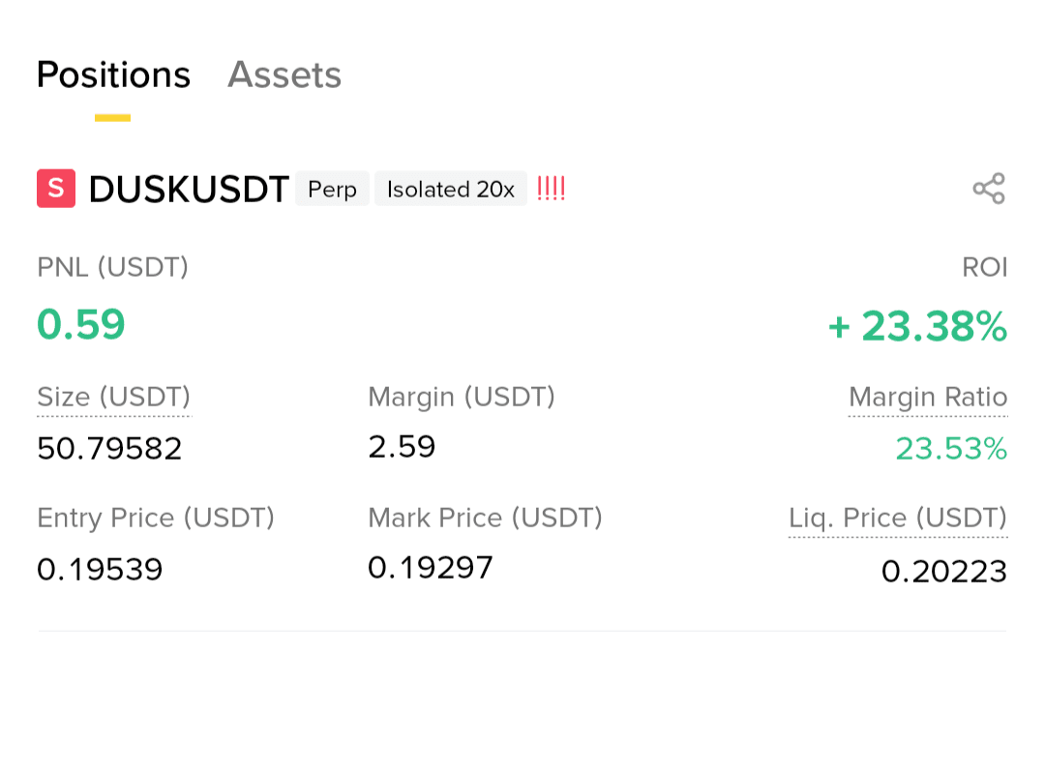Adjust the Isolated 20x leverage badge
Screen dimensions: 1045x773
point(451,190)
